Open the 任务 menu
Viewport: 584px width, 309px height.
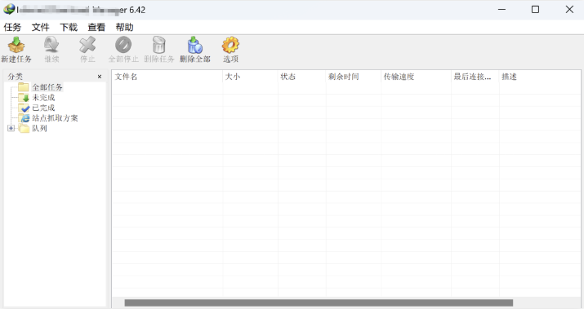(x=12, y=27)
